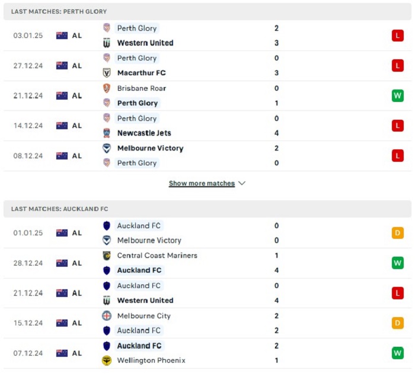Click the Central Coast Mariners crest

tap(107, 255)
